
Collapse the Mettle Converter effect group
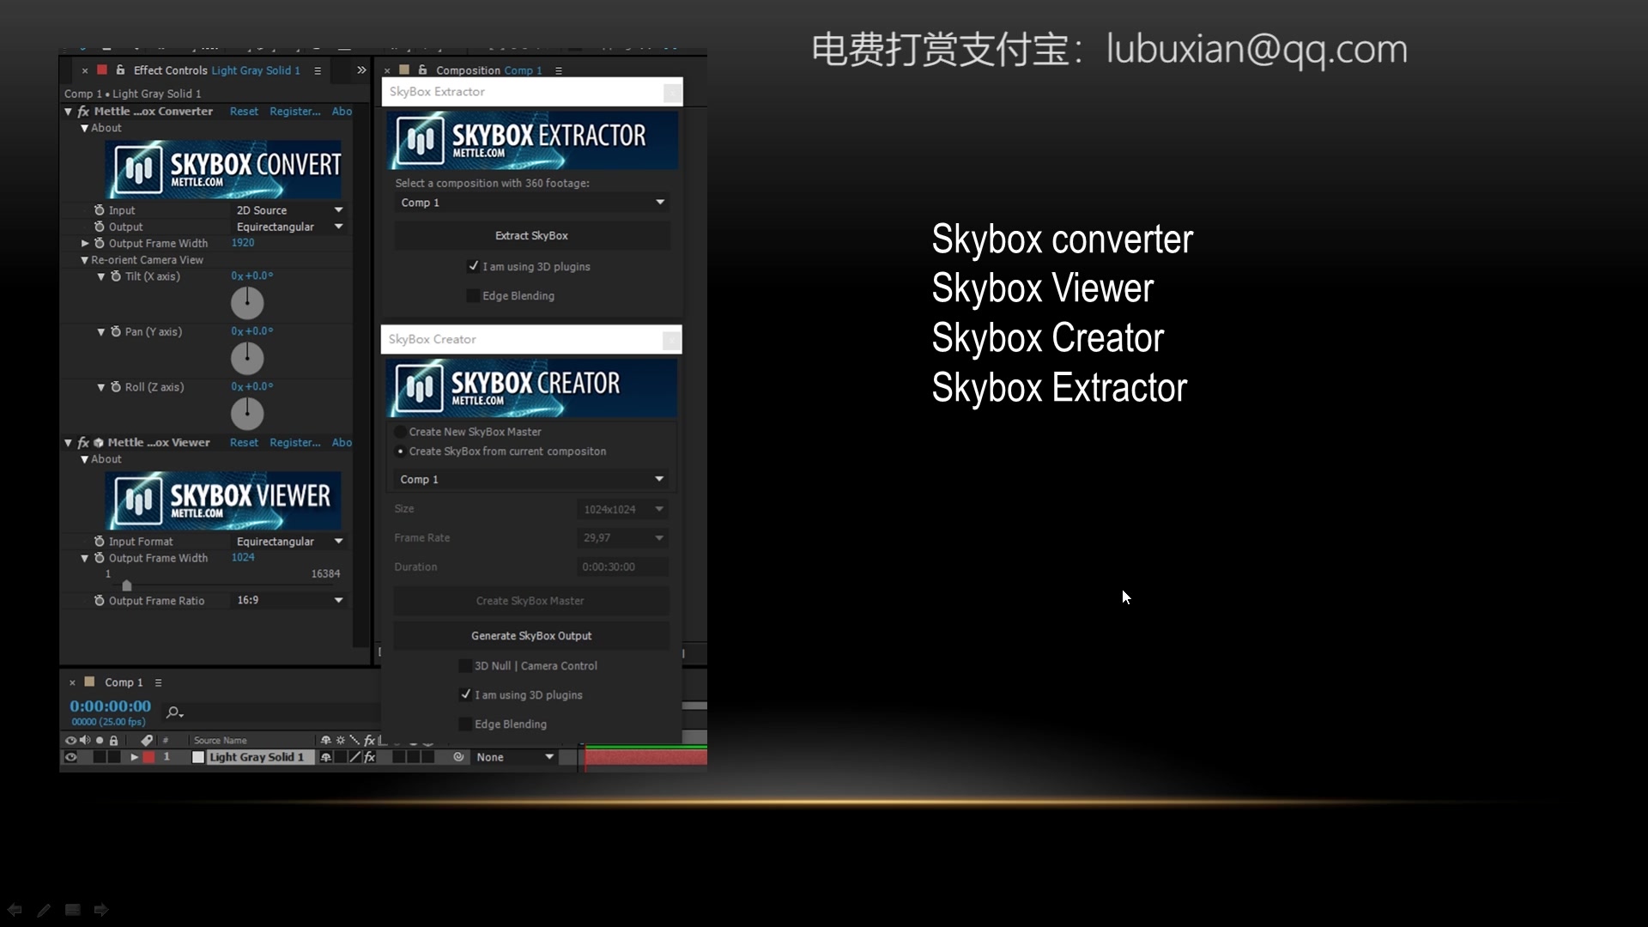coord(68,112)
